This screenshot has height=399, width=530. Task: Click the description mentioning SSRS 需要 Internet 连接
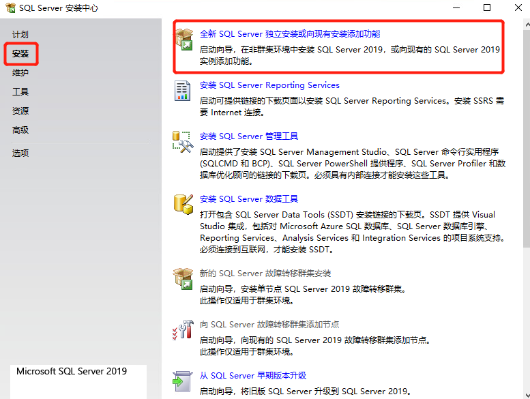(x=352, y=106)
